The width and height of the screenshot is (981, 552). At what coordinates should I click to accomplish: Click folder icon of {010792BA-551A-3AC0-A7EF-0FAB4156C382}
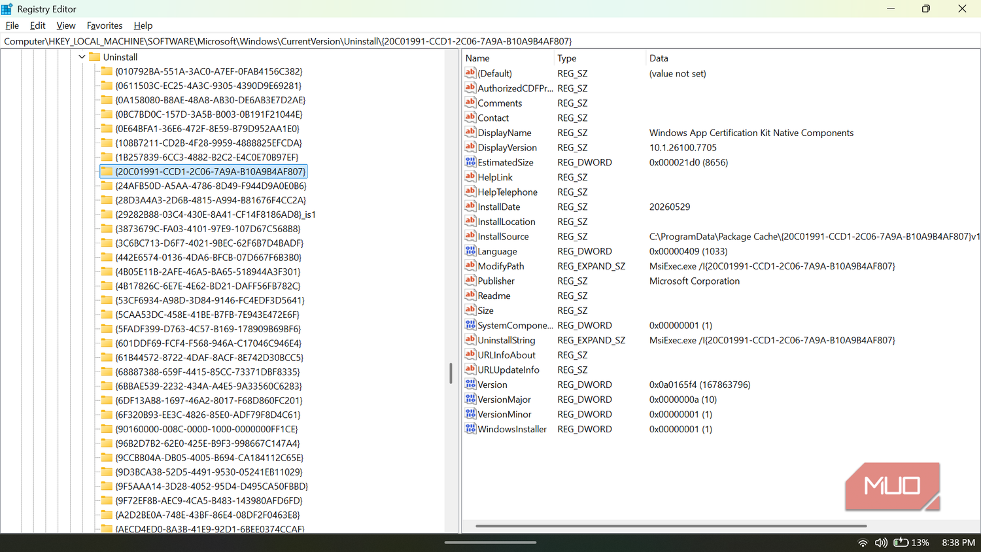[x=107, y=71]
